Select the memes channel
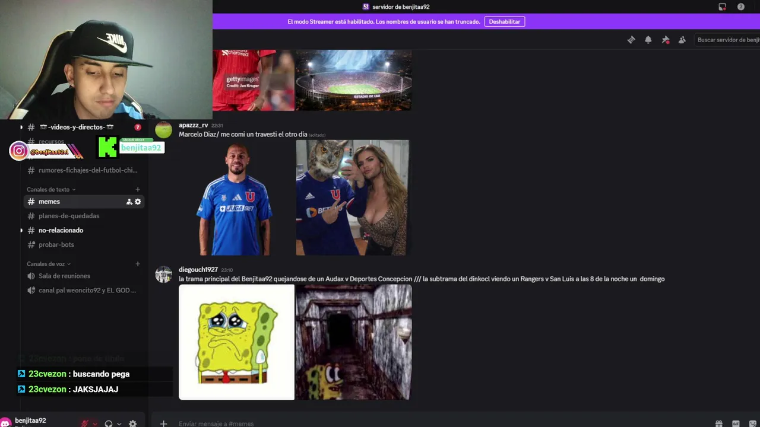The height and width of the screenshot is (427, 760). [83, 202]
